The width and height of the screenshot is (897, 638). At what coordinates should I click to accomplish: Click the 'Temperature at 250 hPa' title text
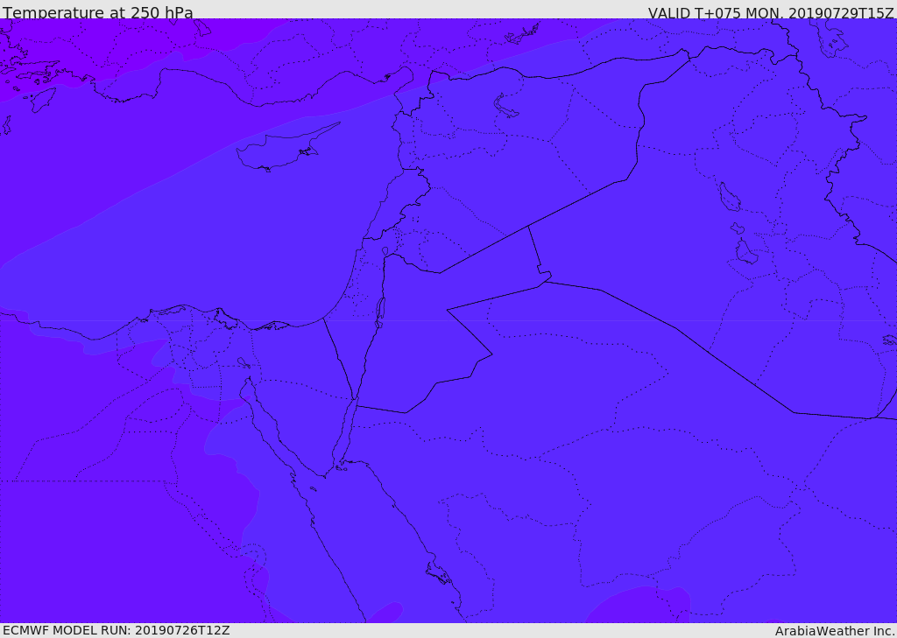tap(98, 11)
